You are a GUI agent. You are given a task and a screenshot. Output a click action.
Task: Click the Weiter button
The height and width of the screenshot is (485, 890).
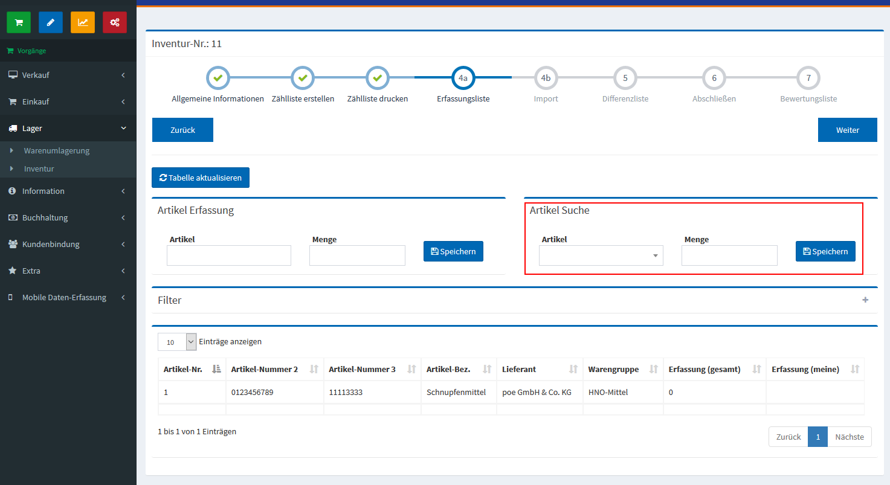(x=847, y=130)
